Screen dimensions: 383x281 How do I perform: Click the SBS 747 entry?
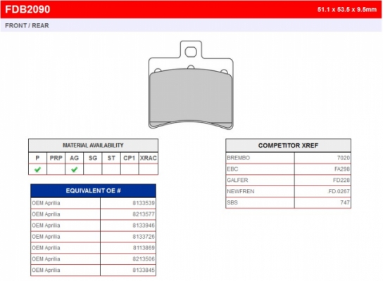(288, 202)
